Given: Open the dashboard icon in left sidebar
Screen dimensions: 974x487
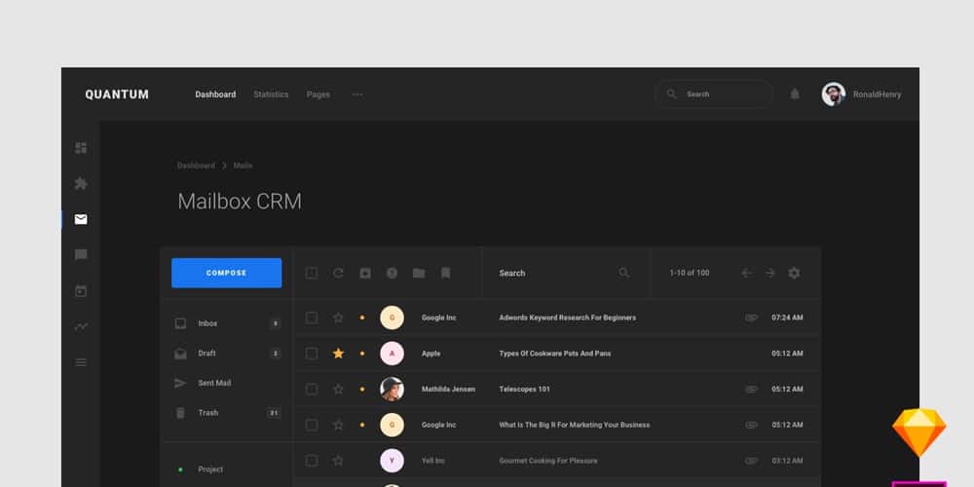Looking at the screenshot, I should click(81, 148).
